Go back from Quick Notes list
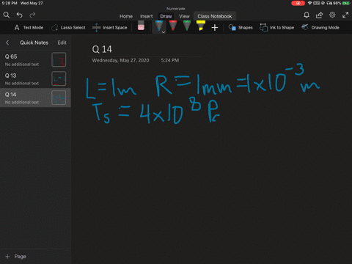This screenshot has height=264, width=352. pyautogui.click(x=7, y=43)
